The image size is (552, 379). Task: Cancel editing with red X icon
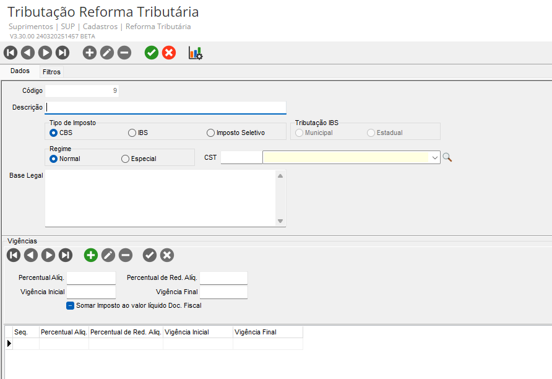[169, 53]
